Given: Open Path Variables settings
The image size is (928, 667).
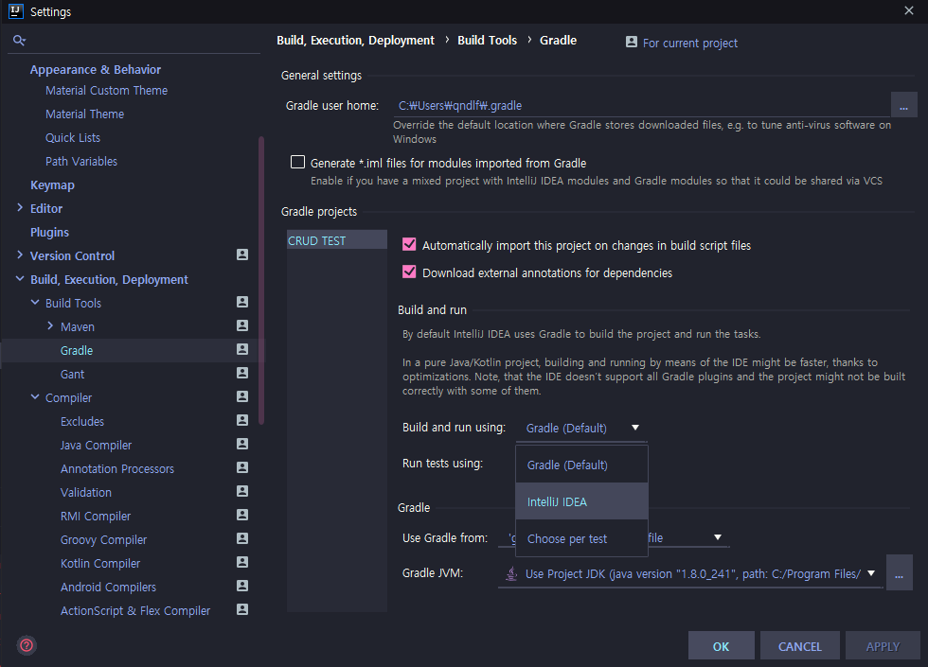Looking at the screenshot, I should tap(81, 162).
